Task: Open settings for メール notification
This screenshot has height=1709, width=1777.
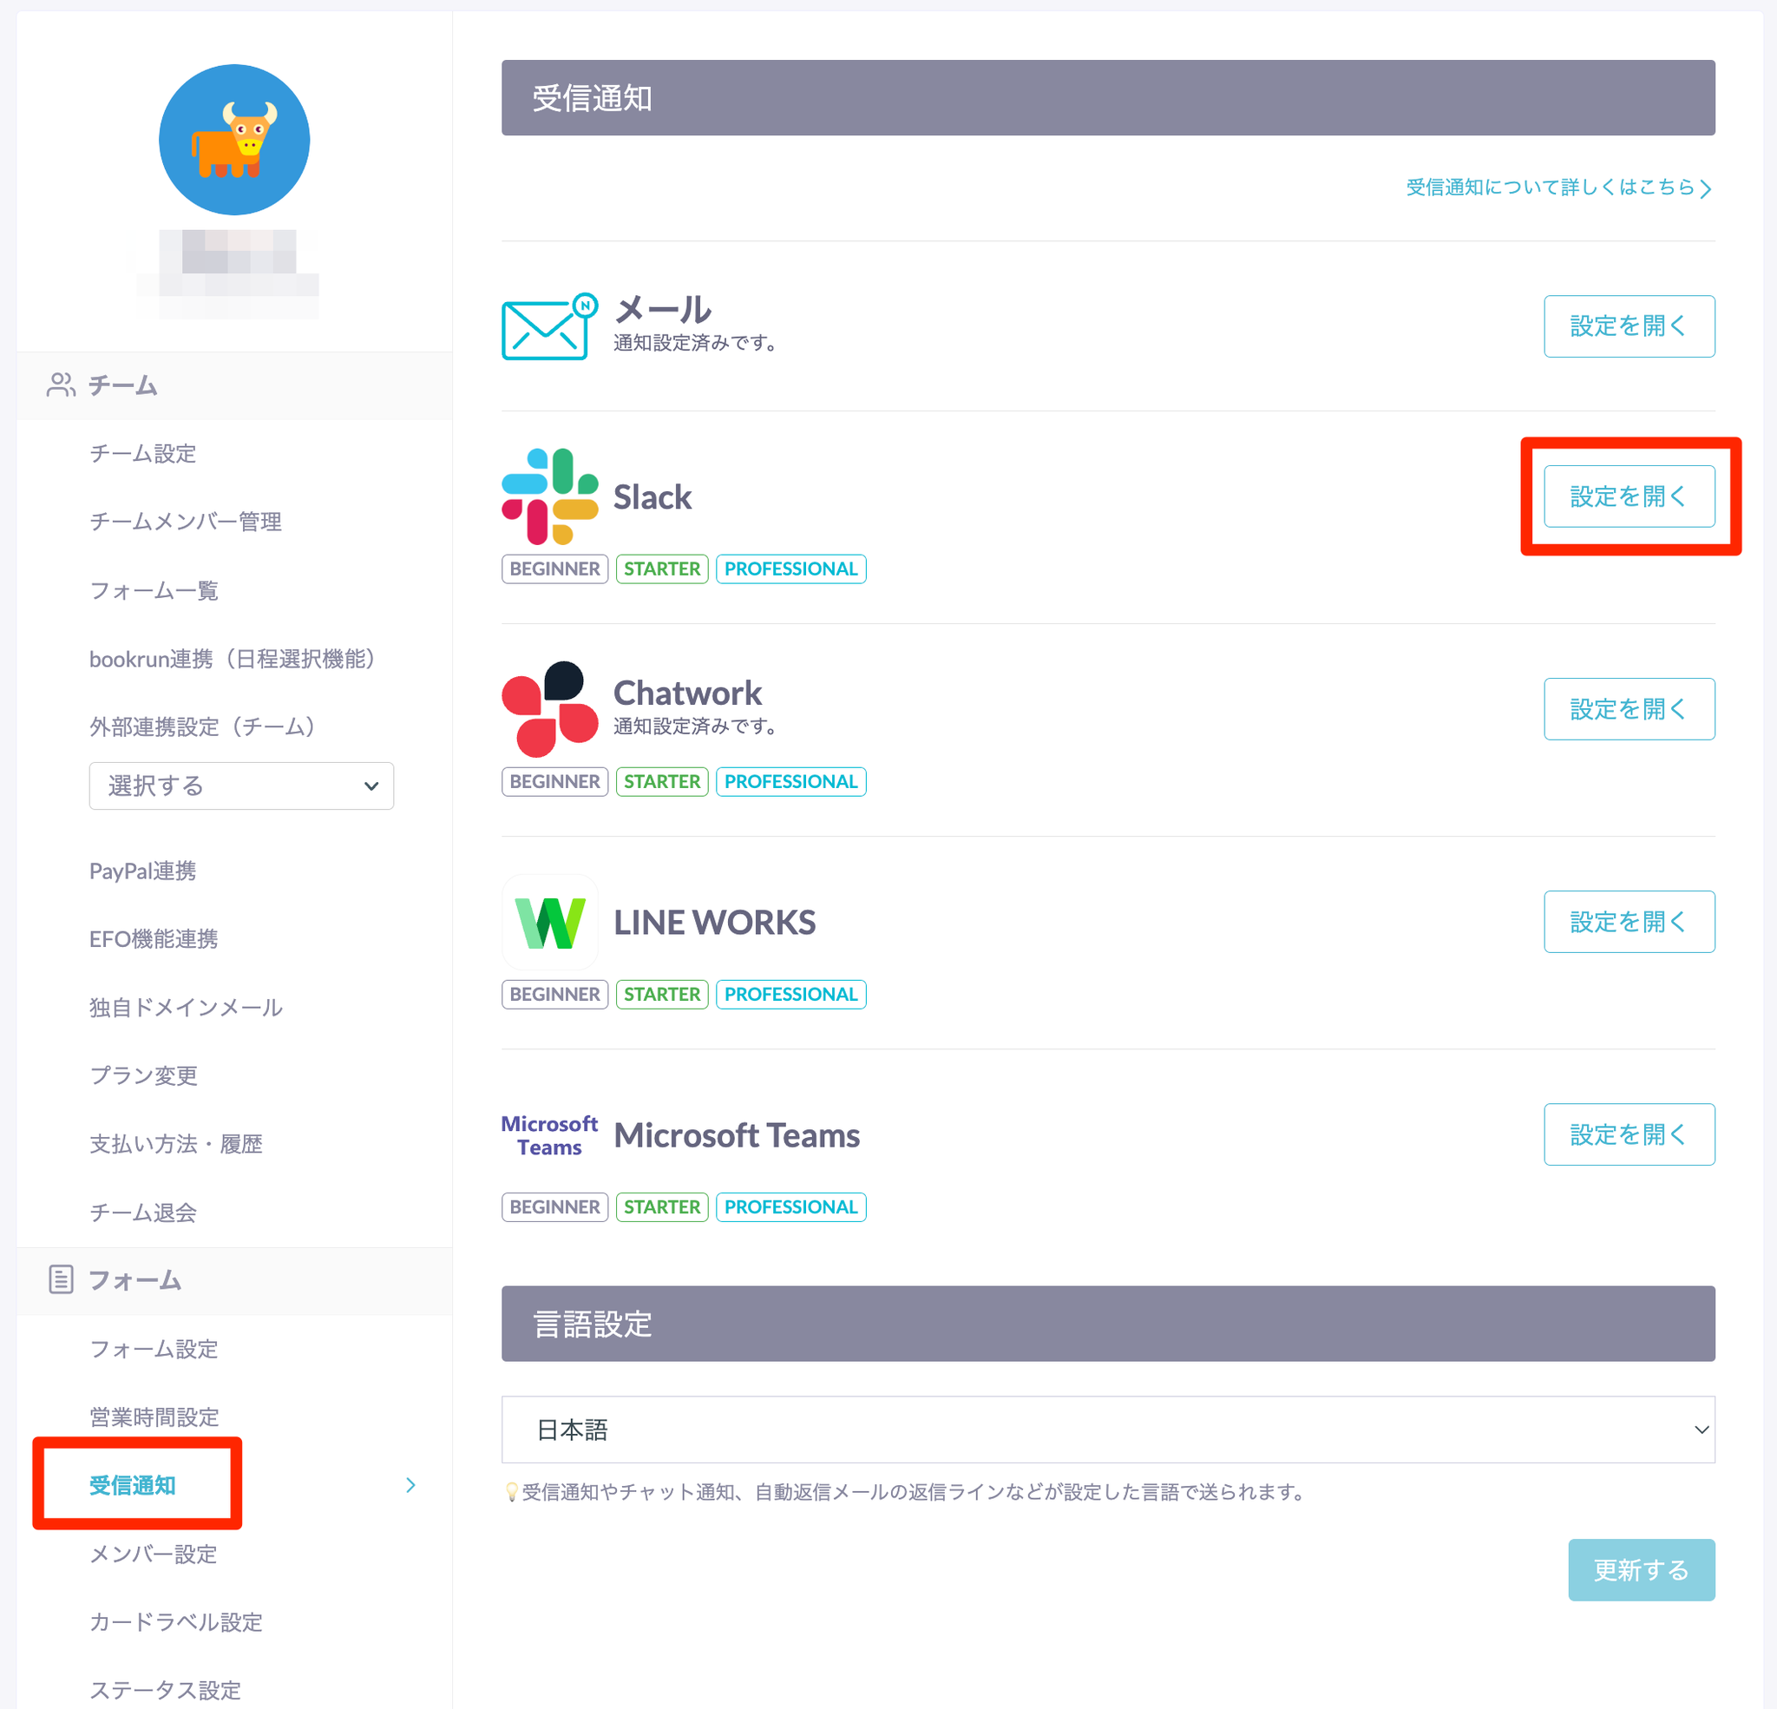Action: (1629, 326)
